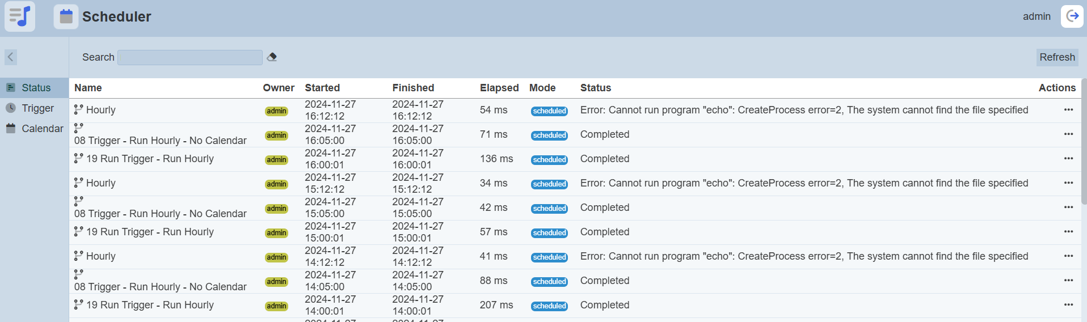Viewport: 1087px width, 322px height.
Task: Clear search with the eraser icon
Action: [272, 57]
